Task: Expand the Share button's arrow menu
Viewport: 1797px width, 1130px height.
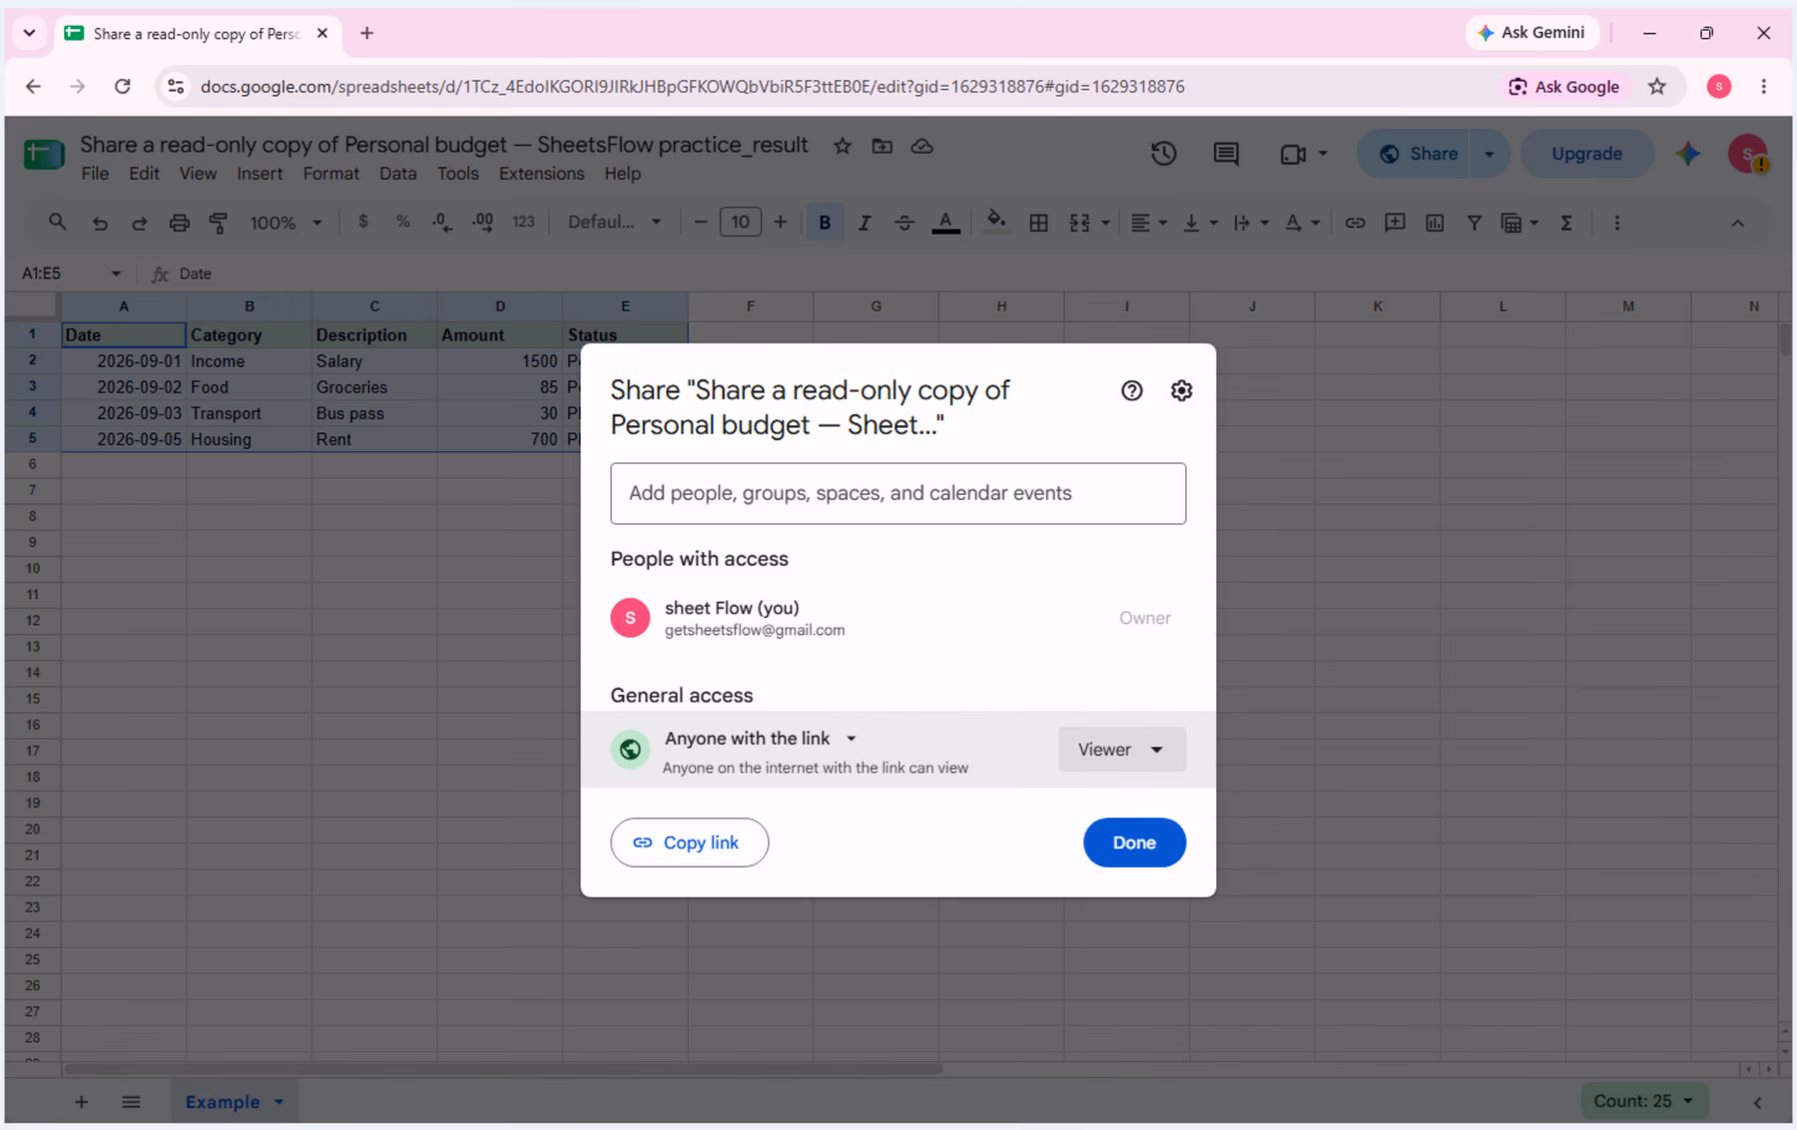Action: point(1490,154)
